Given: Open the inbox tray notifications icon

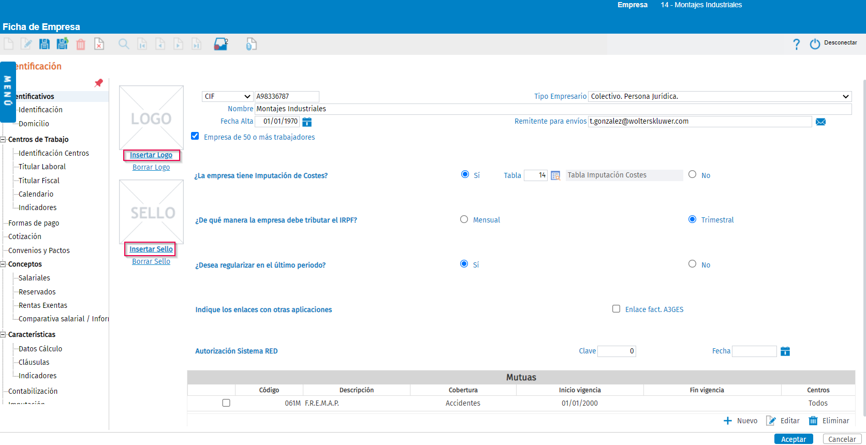Looking at the screenshot, I should (x=221, y=44).
